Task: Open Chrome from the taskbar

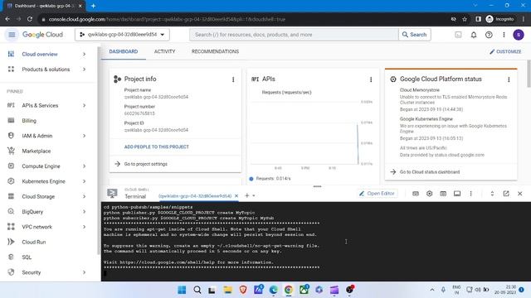Action: 289,290
